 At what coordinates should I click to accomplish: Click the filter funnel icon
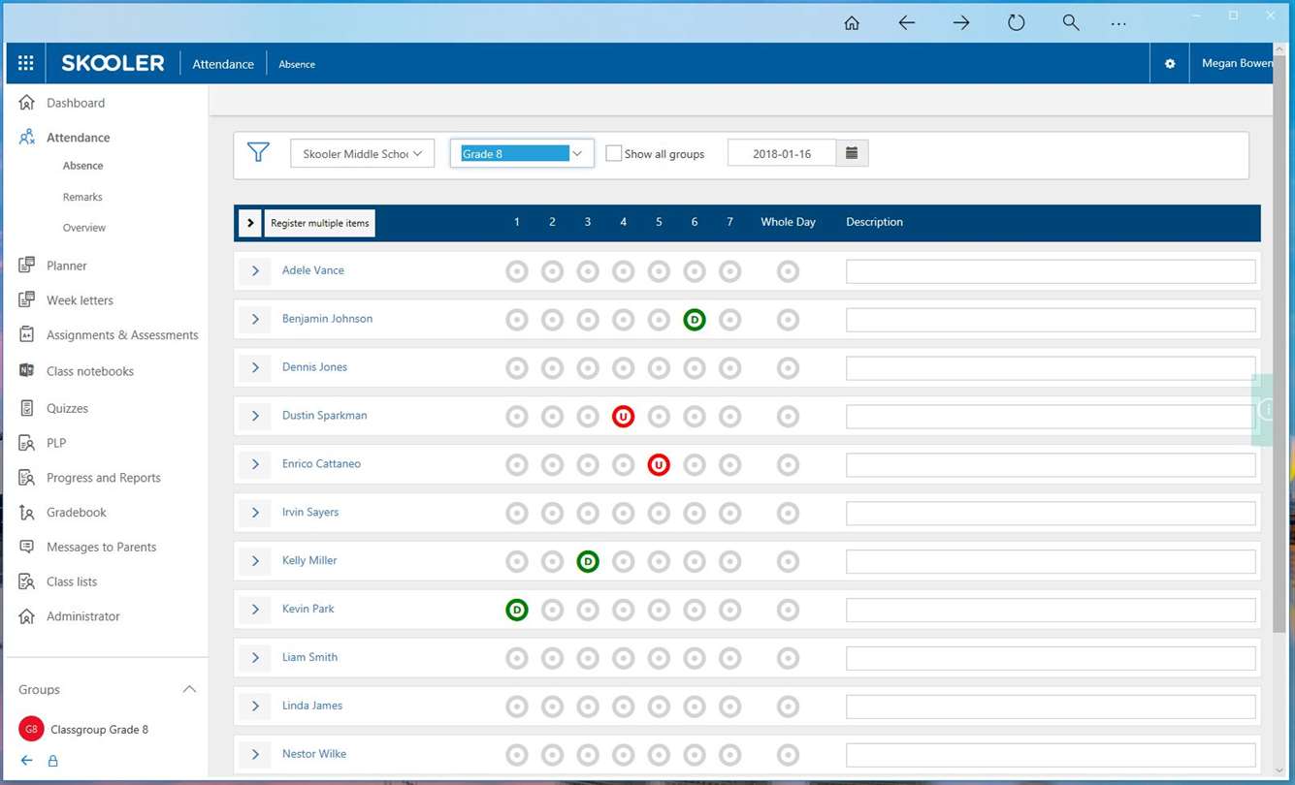pos(258,152)
